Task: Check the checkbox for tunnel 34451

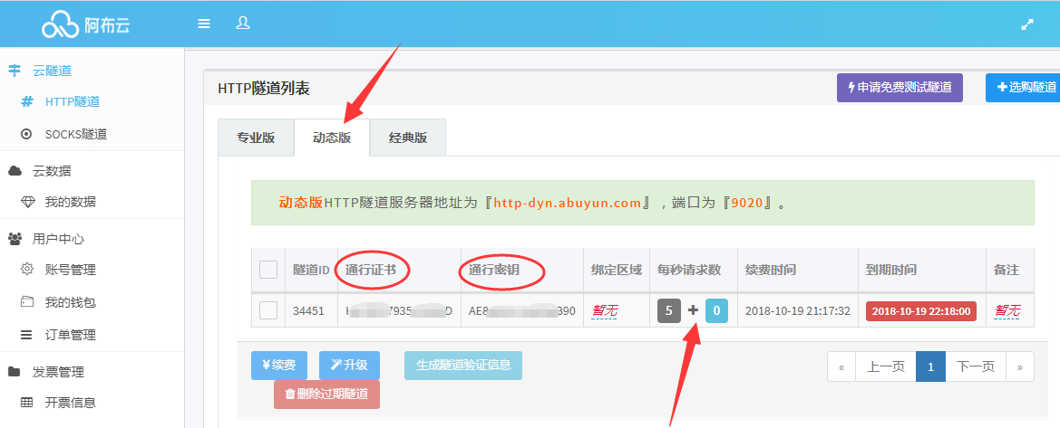Action: [x=268, y=310]
